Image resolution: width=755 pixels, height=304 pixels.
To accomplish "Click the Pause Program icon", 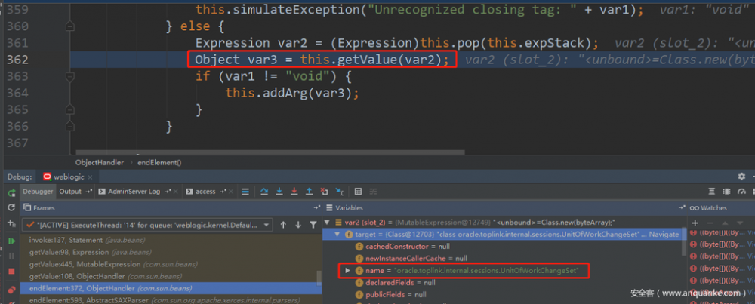I will [x=11, y=256].
